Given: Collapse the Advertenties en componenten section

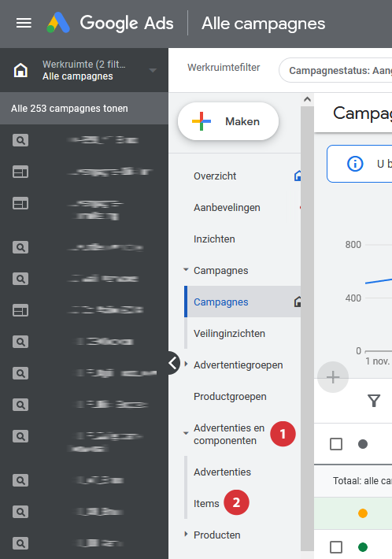Looking at the screenshot, I should click(x=186, y=433).
